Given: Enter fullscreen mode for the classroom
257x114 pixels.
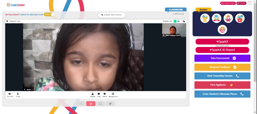Looking at the screenshot, I should pos(81,104).
